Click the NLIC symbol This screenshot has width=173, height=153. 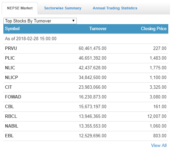click(10, 68)
